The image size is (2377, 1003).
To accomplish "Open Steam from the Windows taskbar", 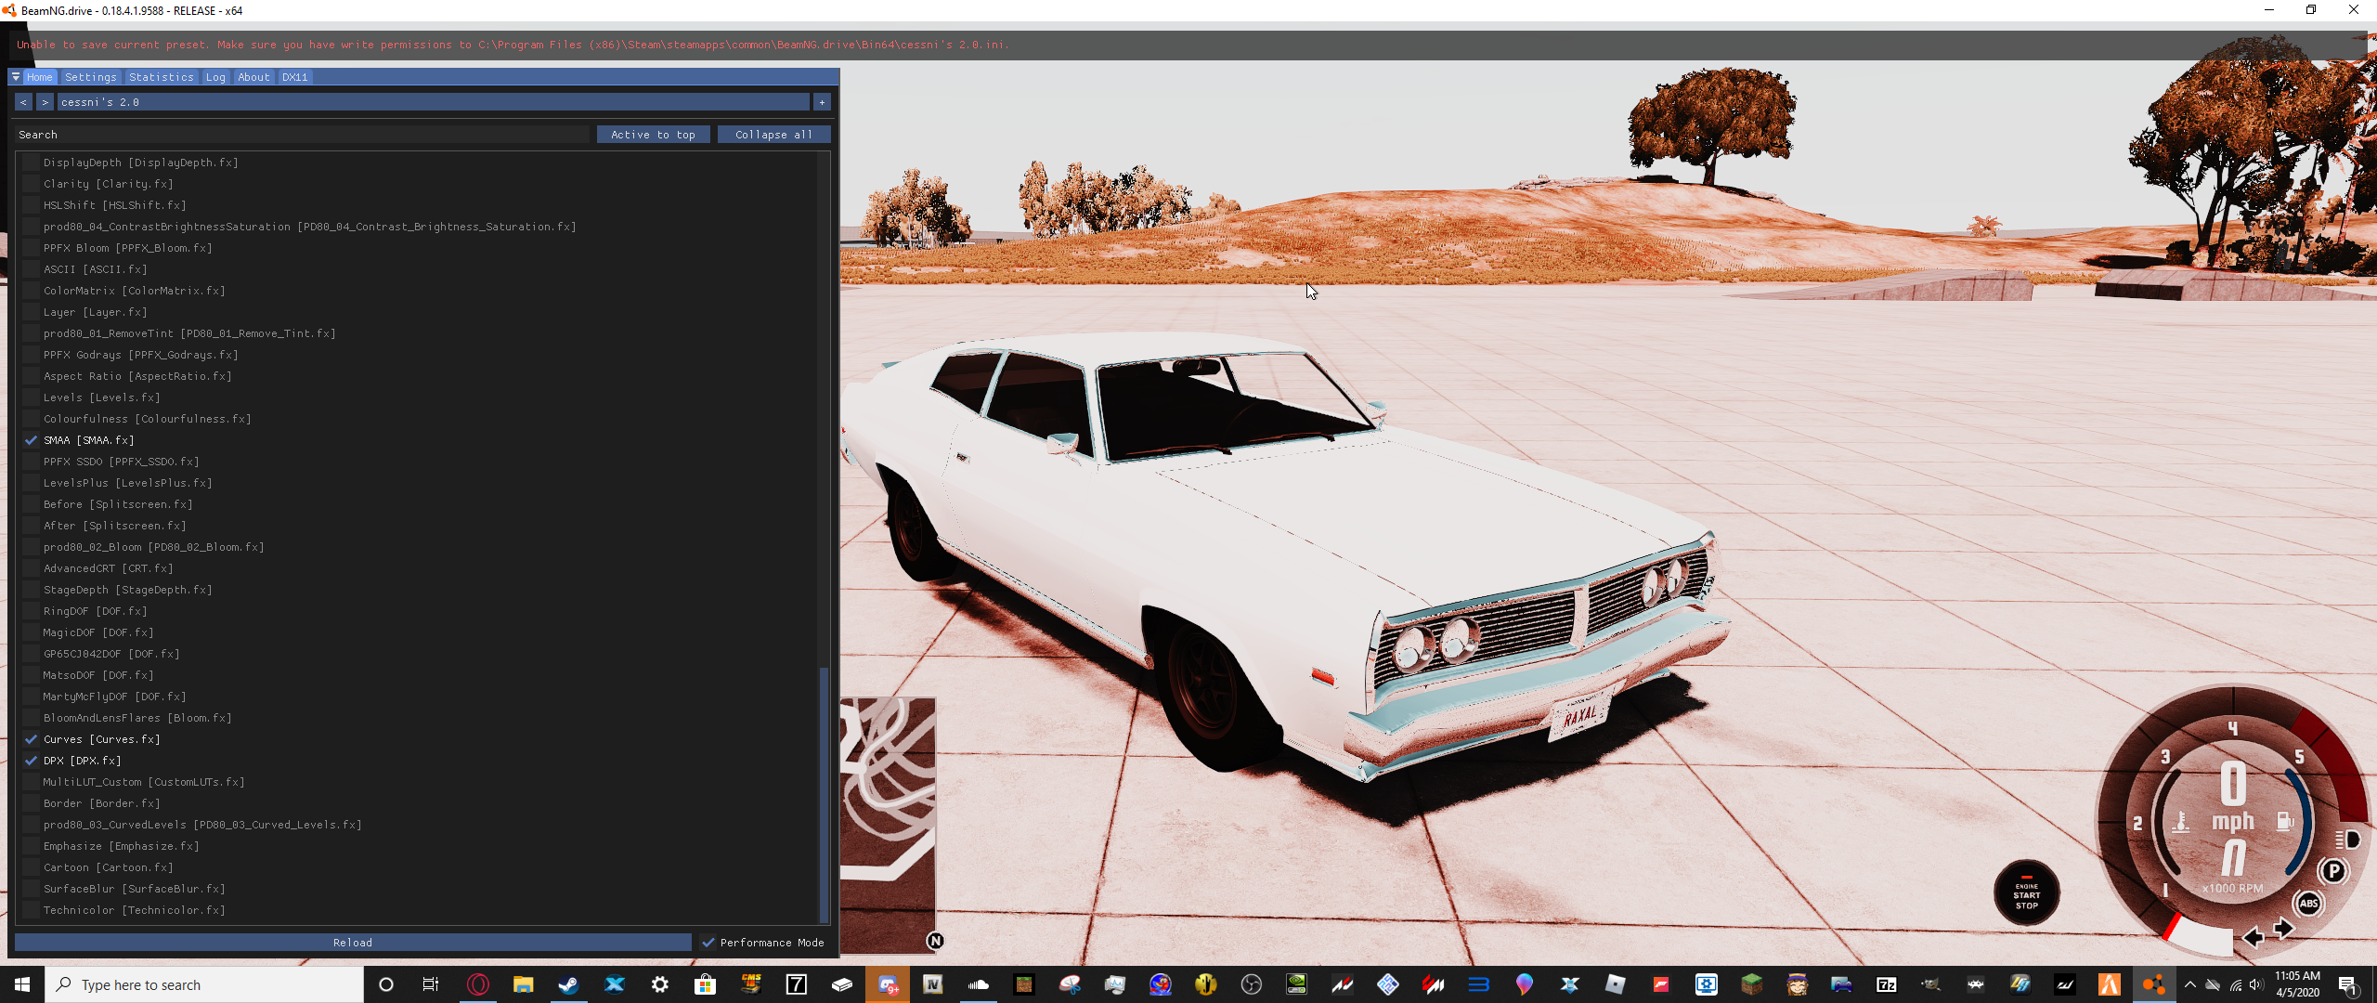I will [568, 984].
